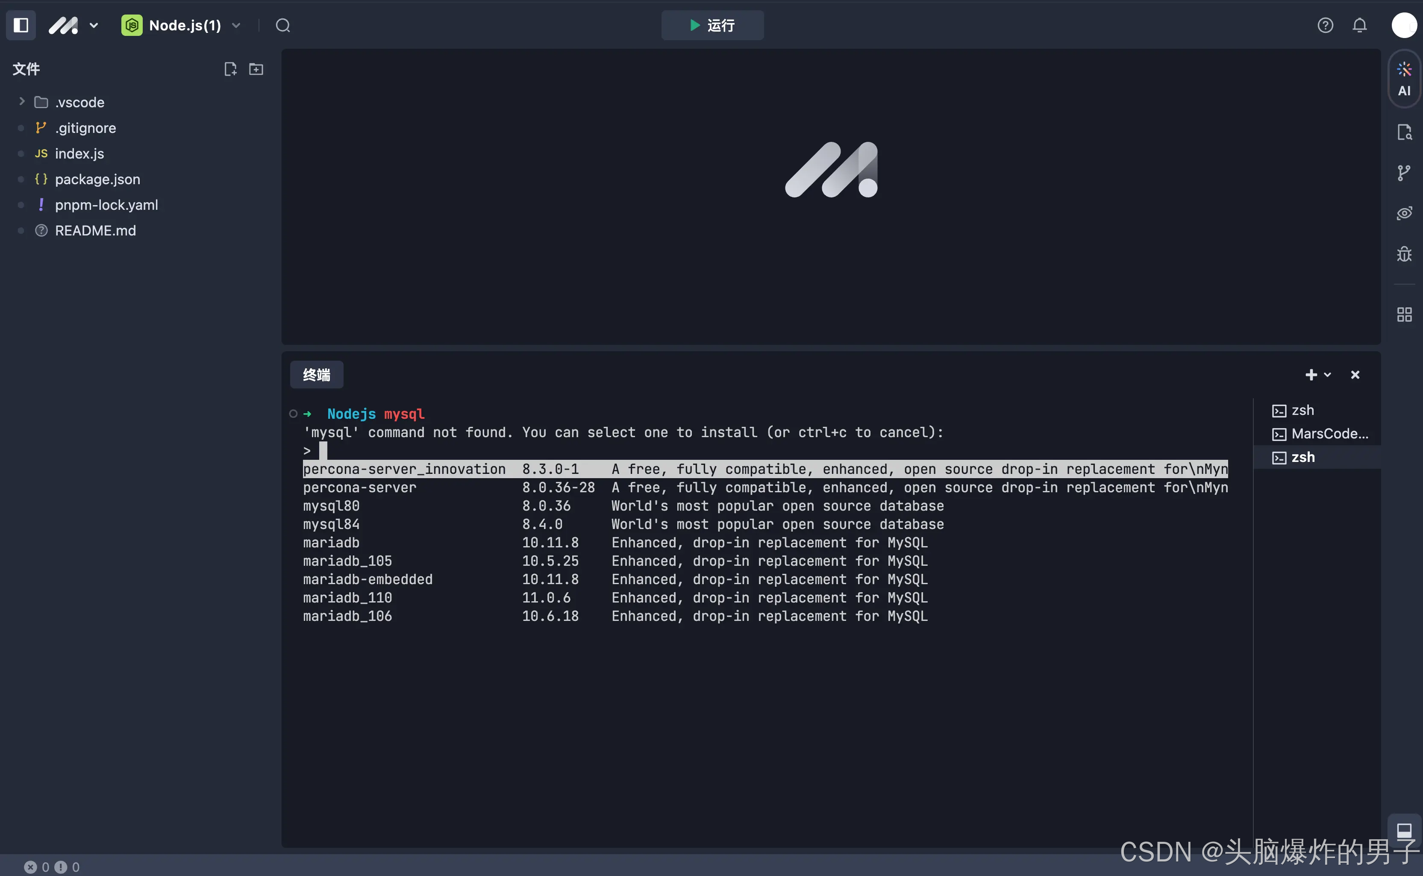
Task: Toggle the bottom terminal panel
Action: [1404, 831]
